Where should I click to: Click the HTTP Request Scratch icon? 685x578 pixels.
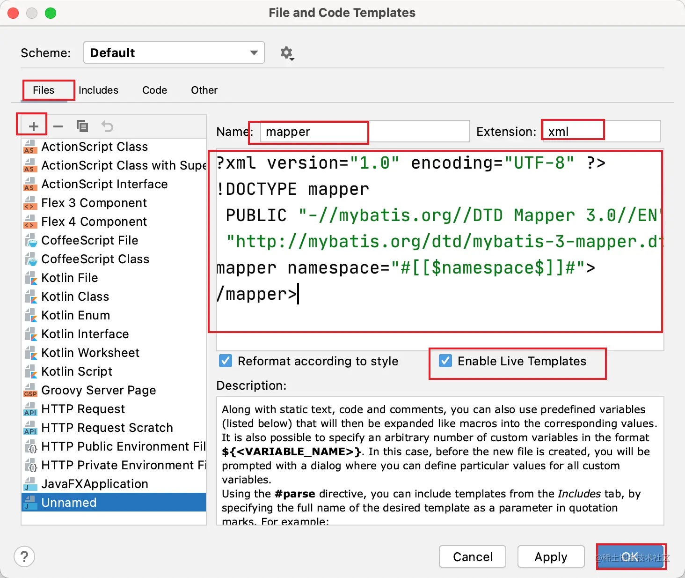[x=30, y=428]
